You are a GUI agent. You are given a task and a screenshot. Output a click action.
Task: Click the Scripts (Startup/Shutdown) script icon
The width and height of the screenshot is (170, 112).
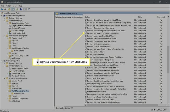point(10,26)
